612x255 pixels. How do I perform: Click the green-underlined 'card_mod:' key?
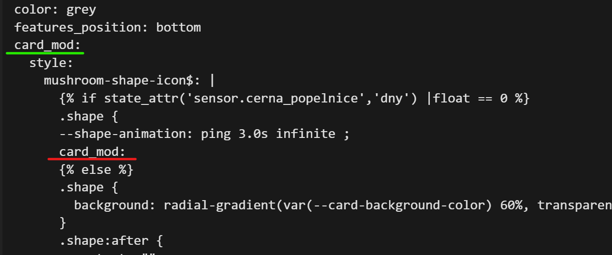(48, 45)
